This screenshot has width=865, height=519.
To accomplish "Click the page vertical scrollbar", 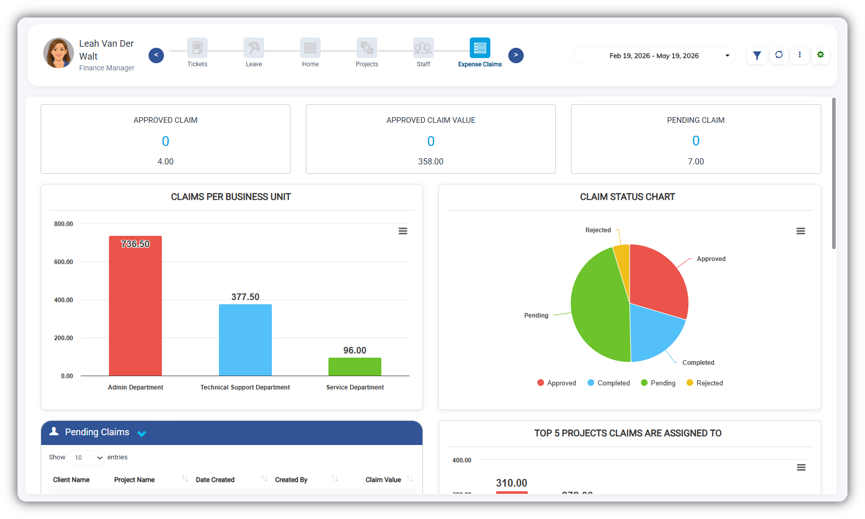I will click(834, 173).
